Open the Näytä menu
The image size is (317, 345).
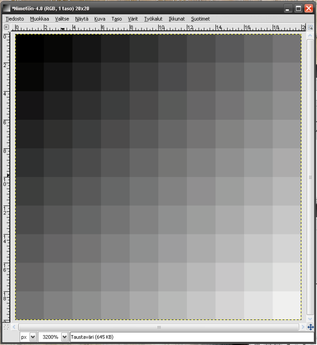click(82, 19)
